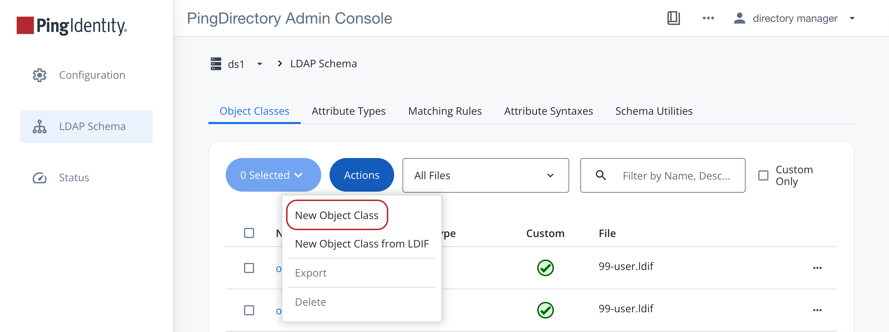Image resolution: width=889 pixels, height=332 pixels.
Task: Check the select-all checkbox in table header
Action: [x=249, y=233]
